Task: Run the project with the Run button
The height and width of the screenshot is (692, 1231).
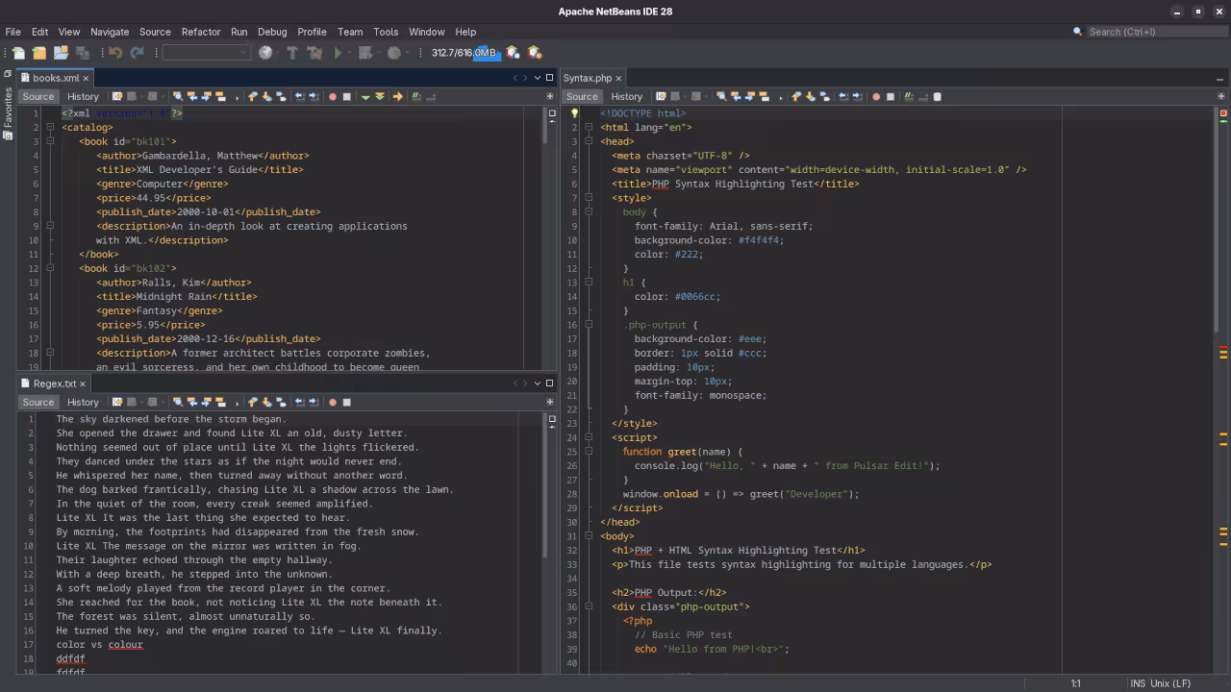Action: point(339,53)
